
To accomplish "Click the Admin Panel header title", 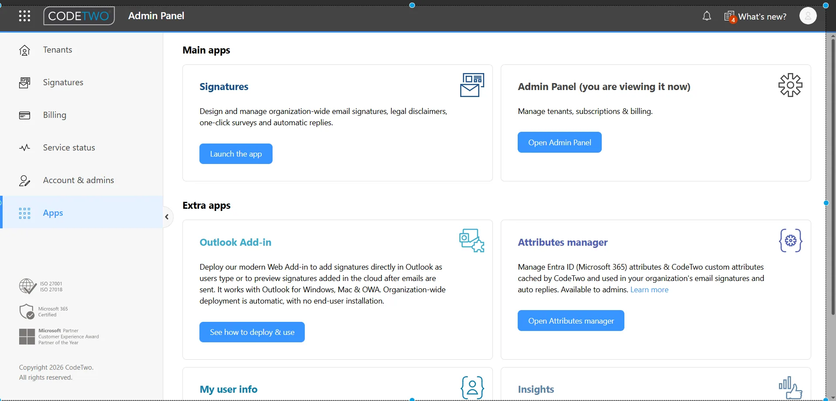I will 156,16.
